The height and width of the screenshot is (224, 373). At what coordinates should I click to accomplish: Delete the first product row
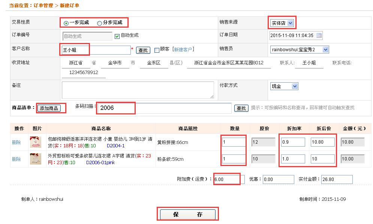pos(16,142)
